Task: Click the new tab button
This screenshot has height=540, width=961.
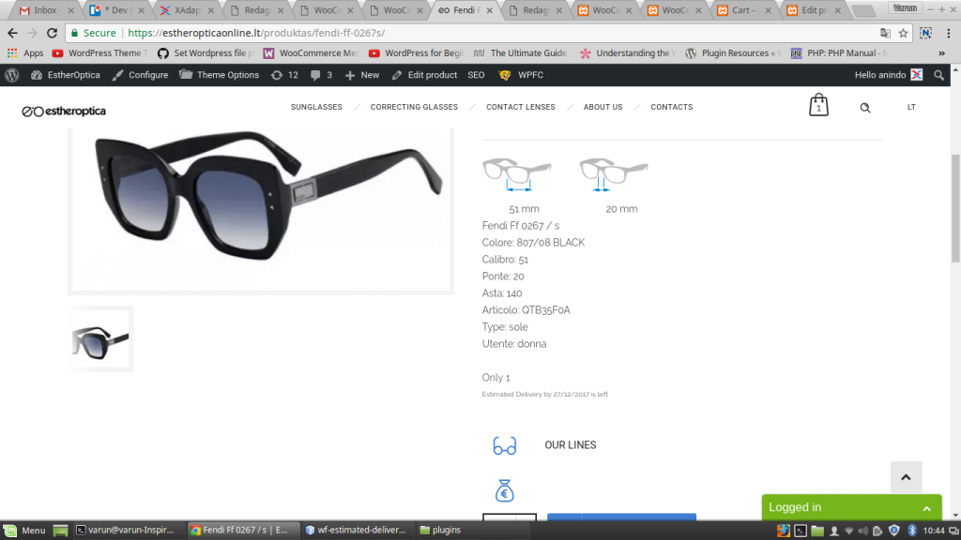Action: (x=863, y=10)
